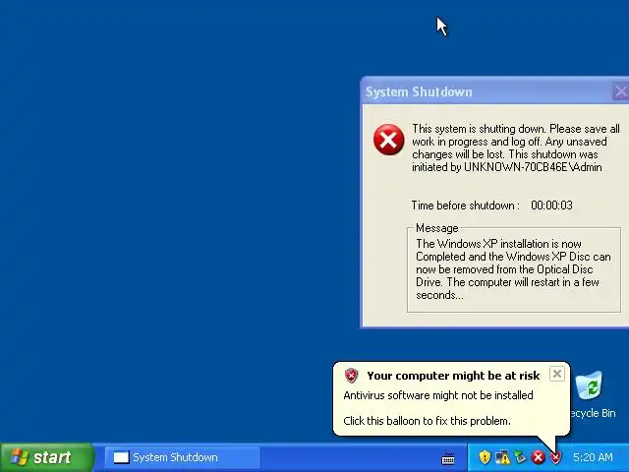Viewport: 629px width, 472px height.
Task: Click the 5:20 AM taskbar clock
Action: 593,457
